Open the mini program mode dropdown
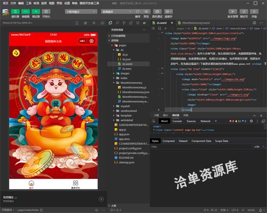Screen dimensions: 267x213 pyautogui.click(x=81, y=12)
